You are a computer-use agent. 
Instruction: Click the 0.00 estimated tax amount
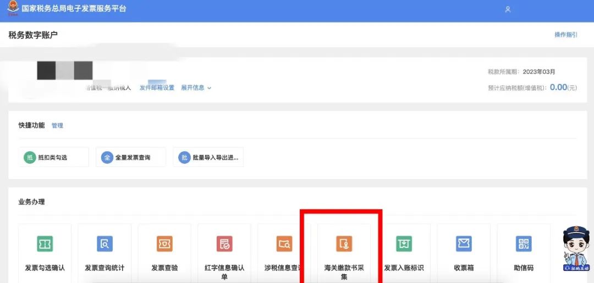click(558, 87)
